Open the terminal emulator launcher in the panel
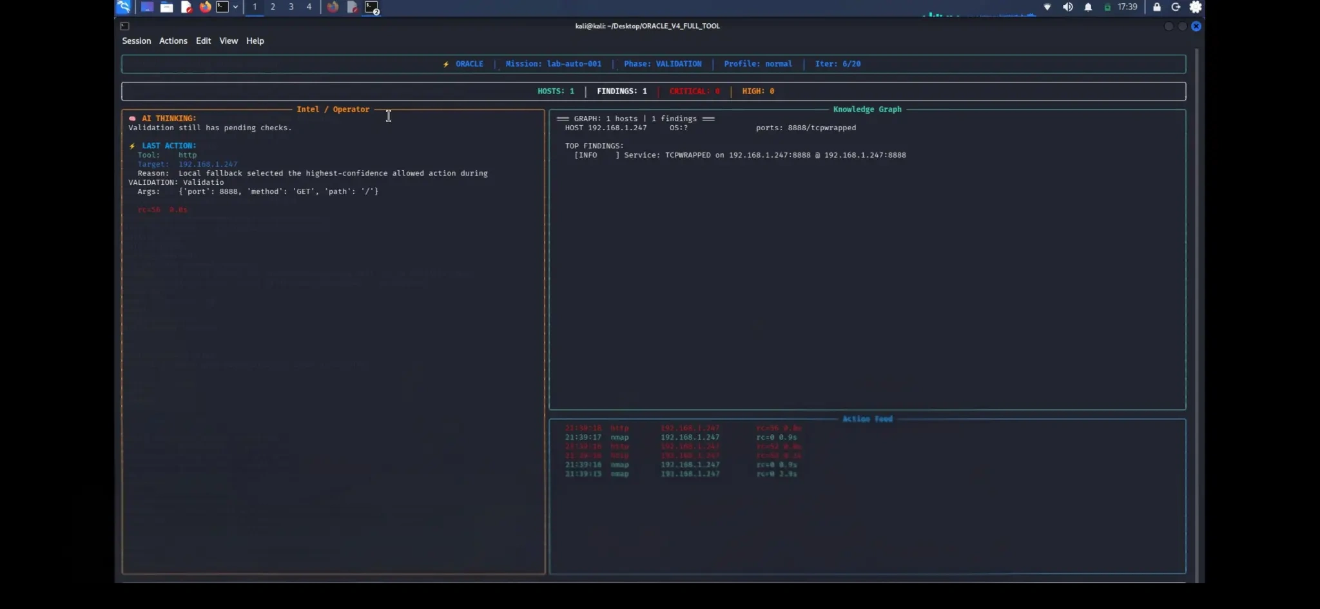1320x609 pixels. click(222, 7)
